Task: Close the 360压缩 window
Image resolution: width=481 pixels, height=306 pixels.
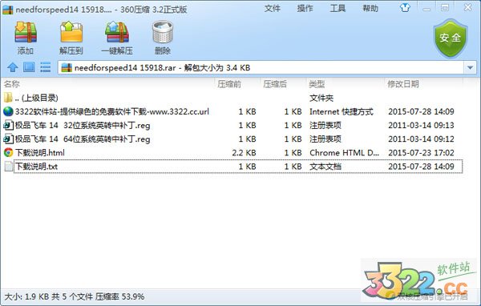Action: [x=468, y=7]
